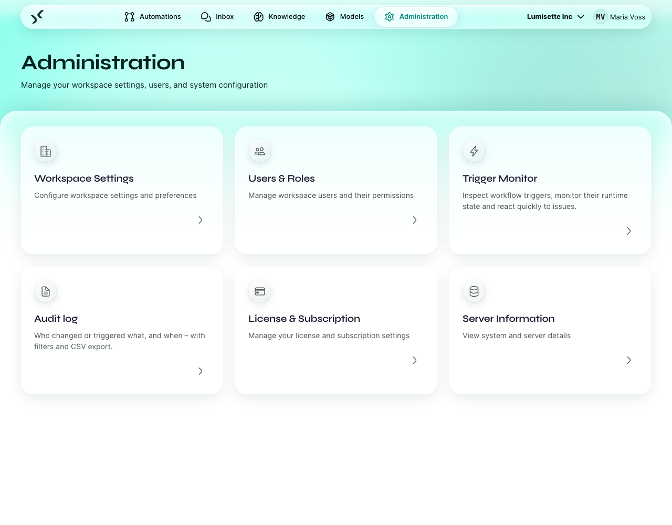Click the Audit log card title
672x525 pixels.
56,319
